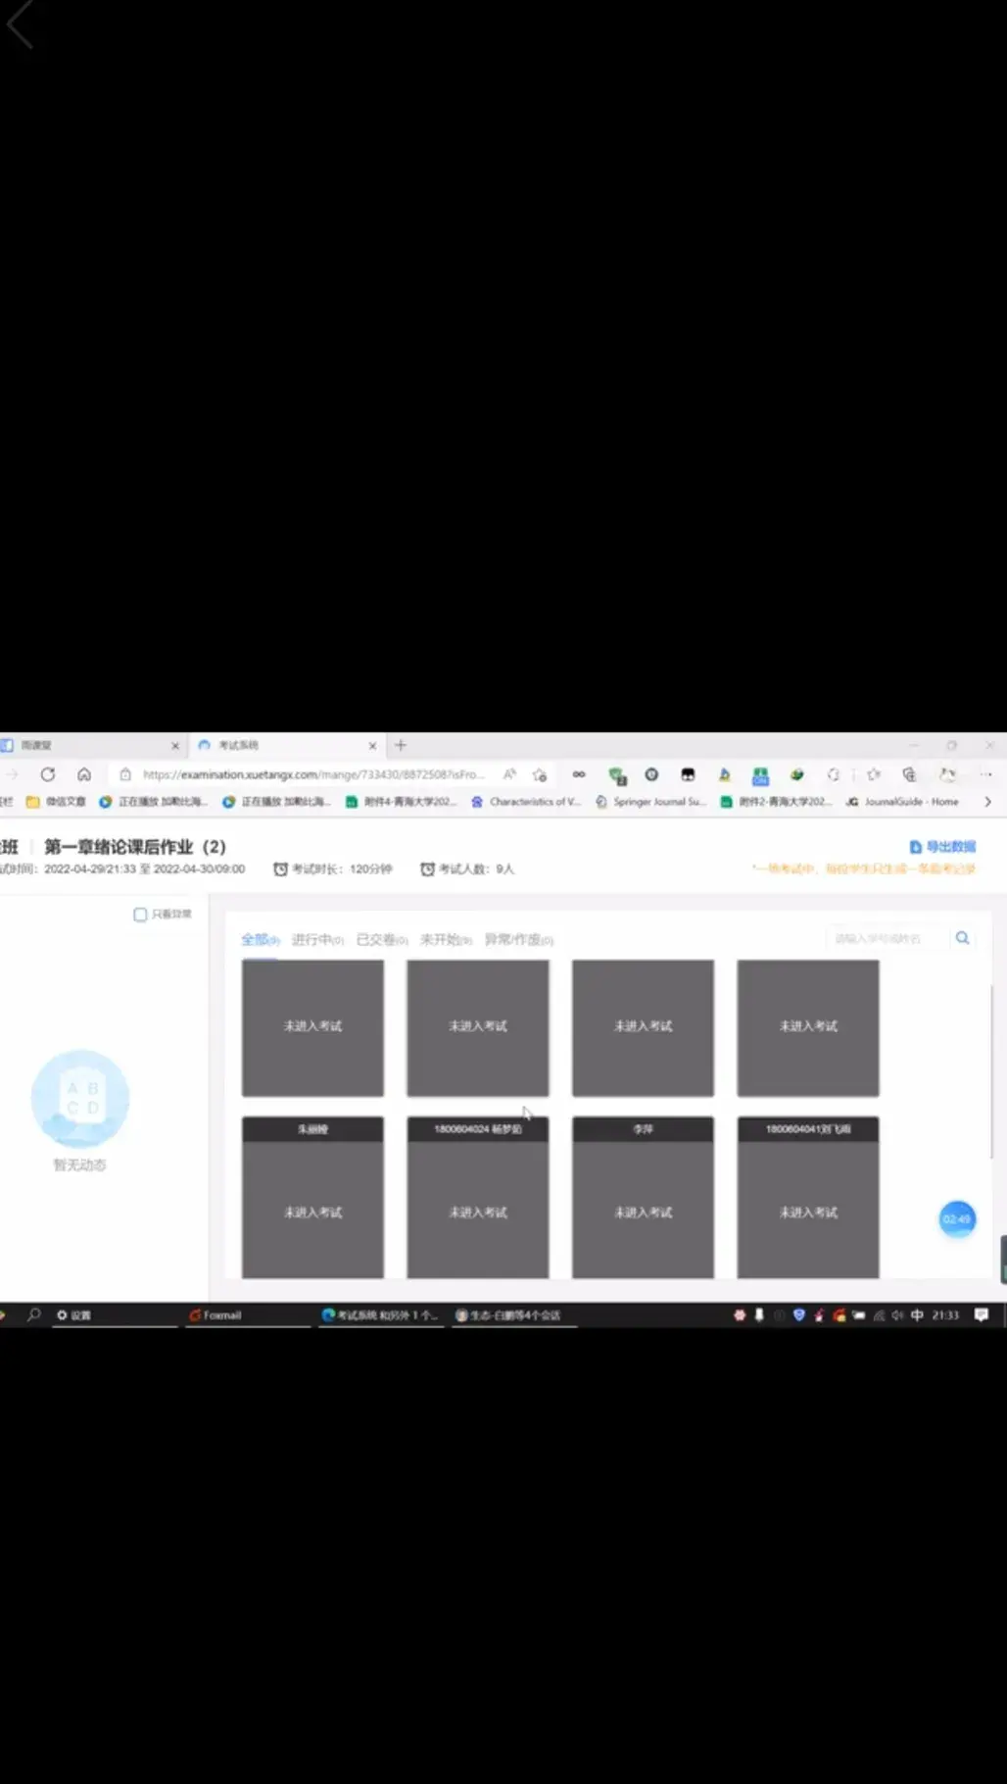Click the student name search field
The height and width of the screenshot is (1784, 1007).
tap(887, 938)
